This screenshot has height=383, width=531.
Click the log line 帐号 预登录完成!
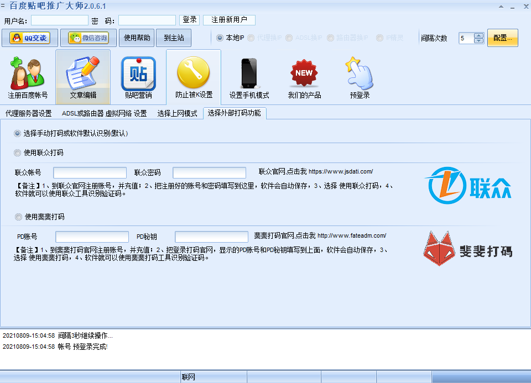55,347
